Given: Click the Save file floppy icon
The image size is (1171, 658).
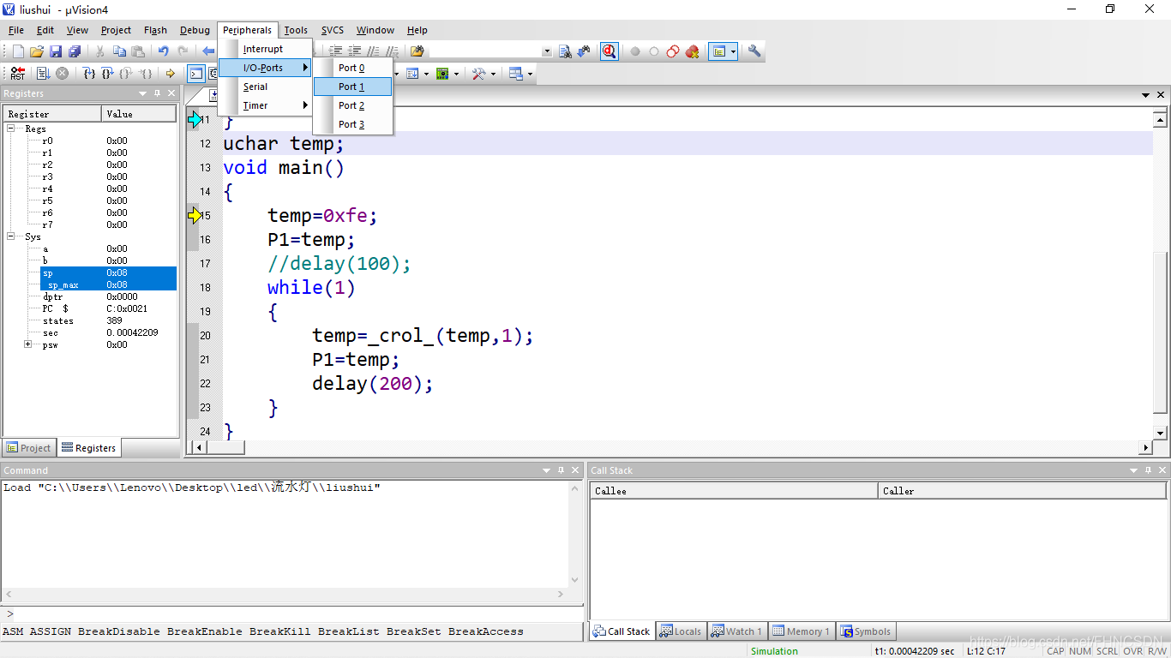Looking at the screenshot, I should coord(56,51).
